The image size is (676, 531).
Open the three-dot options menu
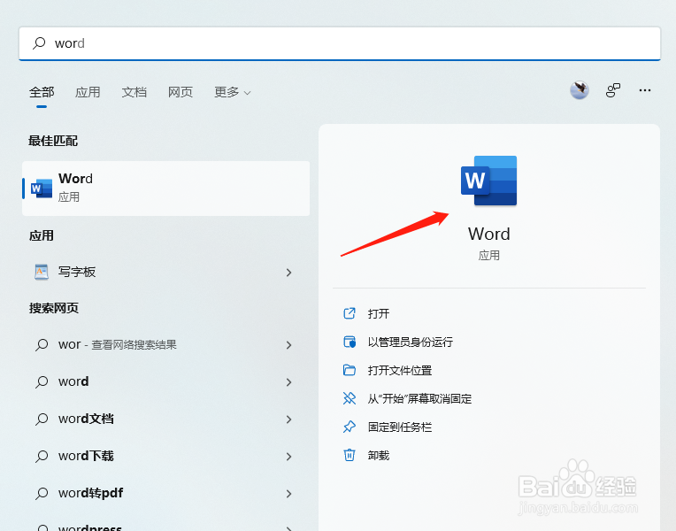point(645,90)
